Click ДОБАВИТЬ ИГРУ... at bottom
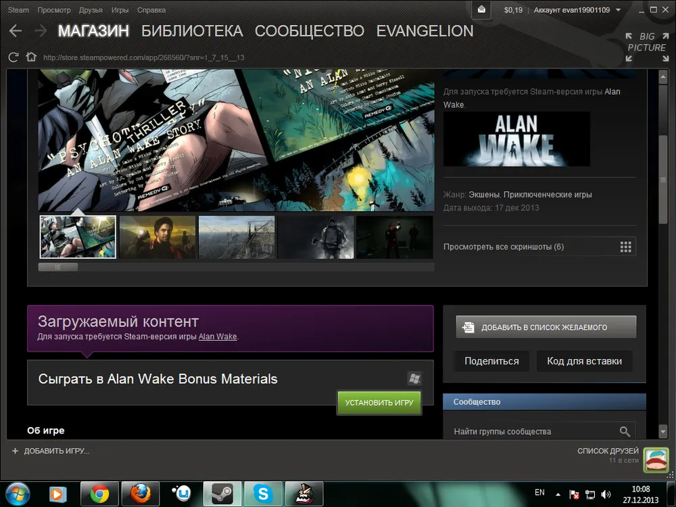Viewport: 676px width, 507px height. [x=57, y=451]
